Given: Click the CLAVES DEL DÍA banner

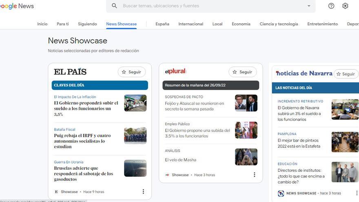Looking at the screenshot, I should pyautogui.click(x=100, y=85).
